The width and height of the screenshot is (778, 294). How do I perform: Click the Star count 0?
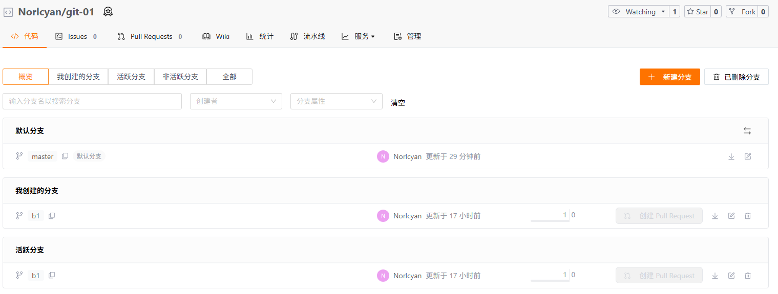coord(716,12)
